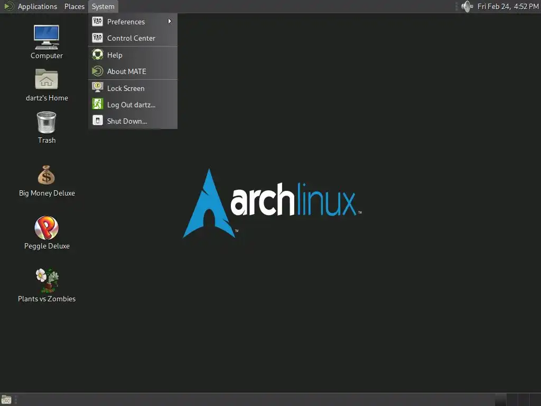Select the Peggle Deluxe game icon
This screenshot has height=406, width=541.
point(46,227)
